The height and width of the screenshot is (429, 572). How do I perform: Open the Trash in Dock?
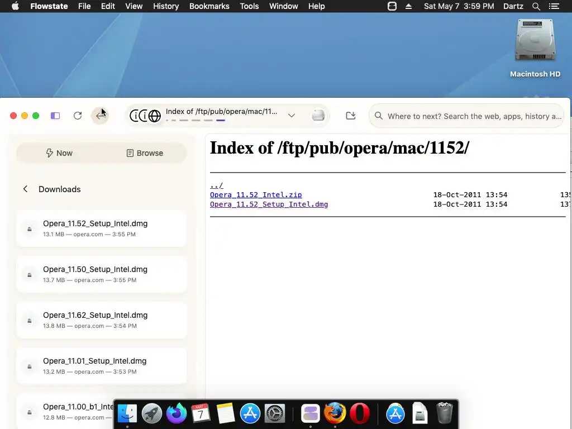445,413
